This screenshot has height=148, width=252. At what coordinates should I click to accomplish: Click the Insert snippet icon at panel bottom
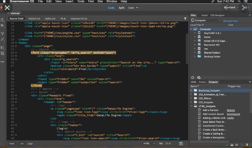click(x=227, y=145)
